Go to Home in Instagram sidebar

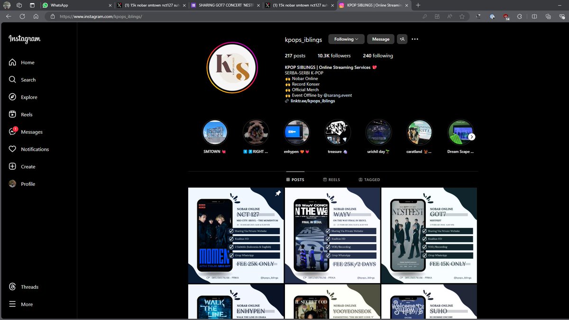click(21, 63)
